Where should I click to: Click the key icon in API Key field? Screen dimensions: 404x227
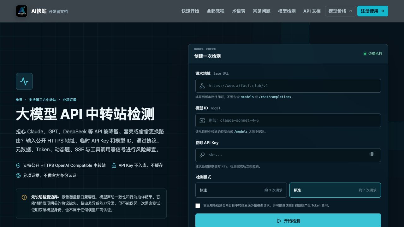[202, 155]
